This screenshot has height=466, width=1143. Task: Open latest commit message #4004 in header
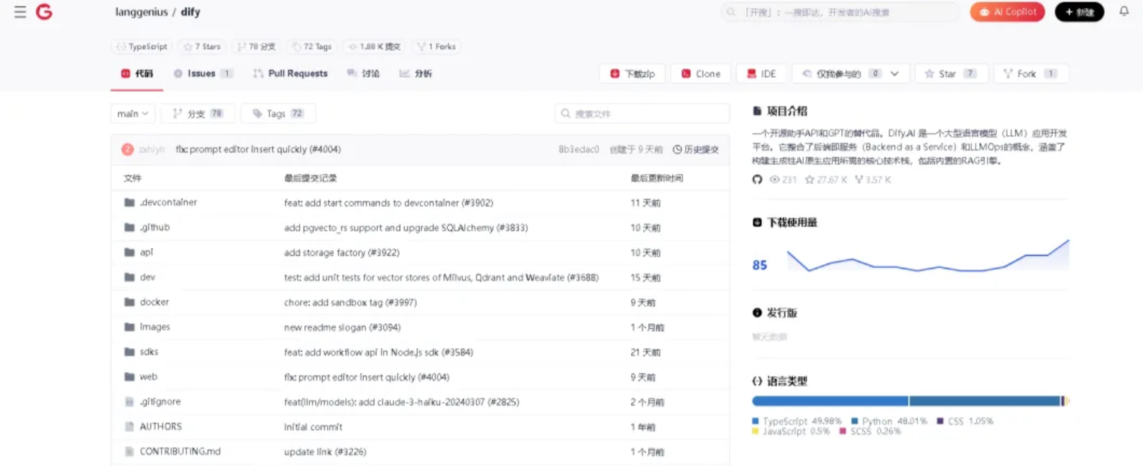coord(258,149)
